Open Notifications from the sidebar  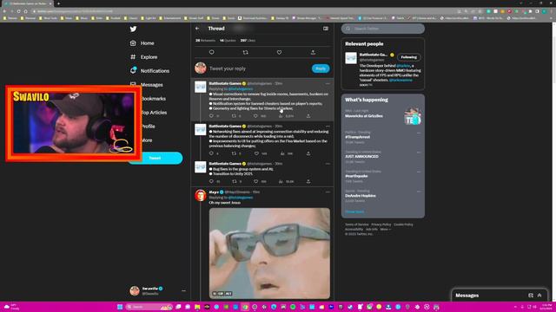click(149, 71)
